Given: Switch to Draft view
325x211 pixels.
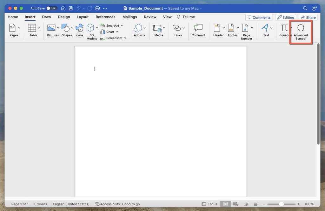Looking at the screenshot, I should [x=255, y=204].
